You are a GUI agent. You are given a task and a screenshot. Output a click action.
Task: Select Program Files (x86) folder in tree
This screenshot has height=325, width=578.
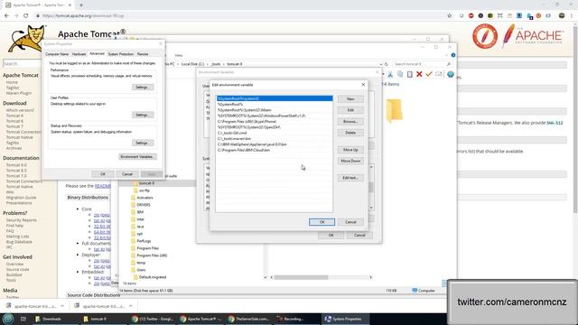click(152, 255)
